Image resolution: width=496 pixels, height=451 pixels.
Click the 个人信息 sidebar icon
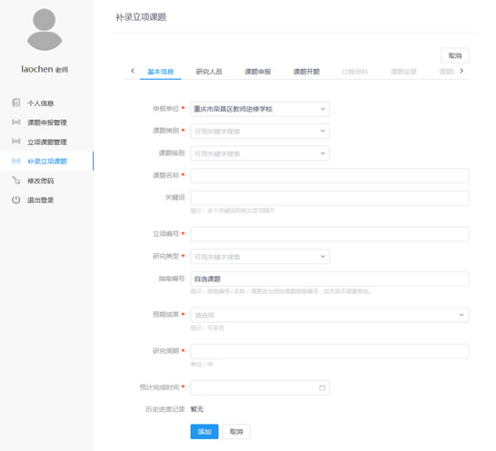pos(15,103)
